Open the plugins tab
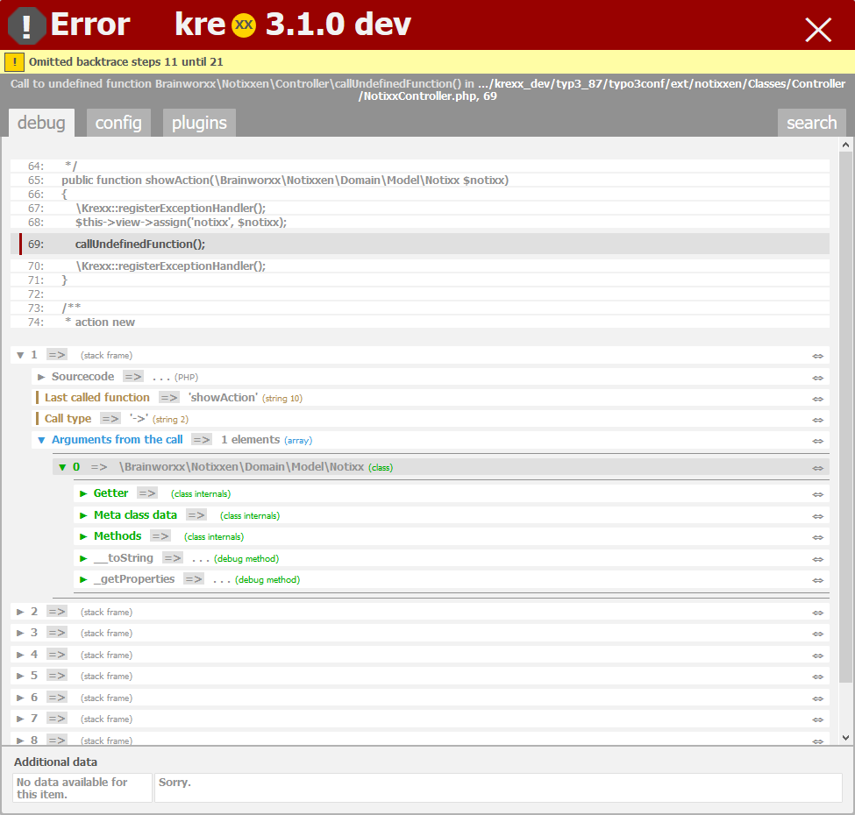The width and height of the screenshot is (855, 815). pos(199,123)
